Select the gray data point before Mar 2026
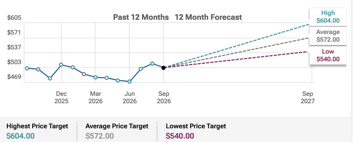The width and height of the screenshot is (353, 142). [x=84, y=74]
